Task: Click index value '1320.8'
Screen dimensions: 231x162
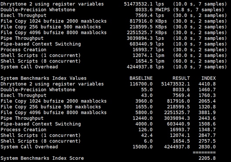Action: [207, 107]
